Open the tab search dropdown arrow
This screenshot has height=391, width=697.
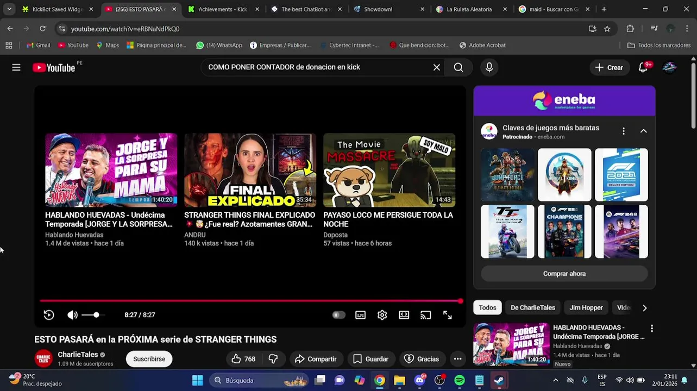point(9,9)
